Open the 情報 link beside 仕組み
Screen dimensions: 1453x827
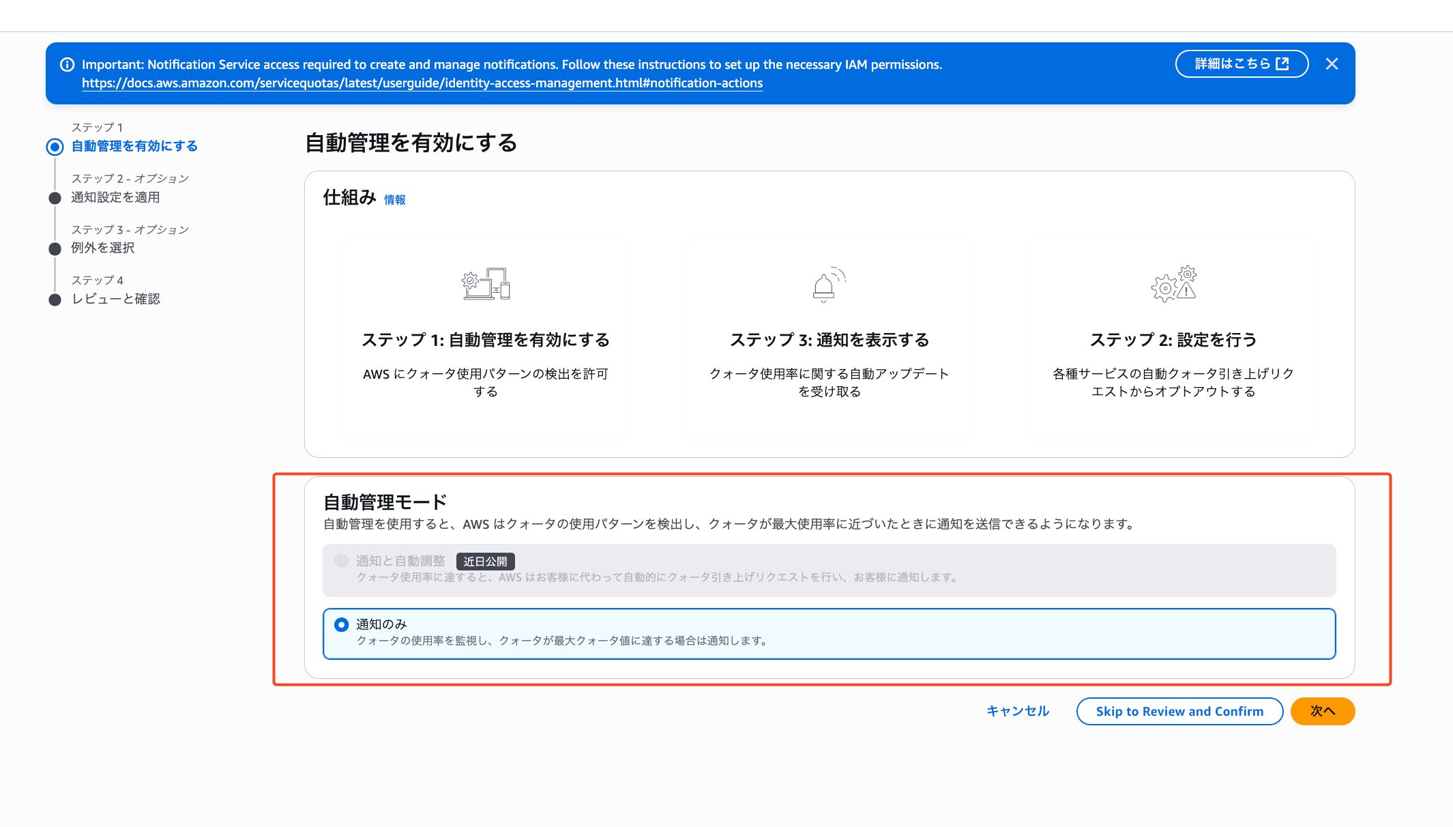[394, 200]
